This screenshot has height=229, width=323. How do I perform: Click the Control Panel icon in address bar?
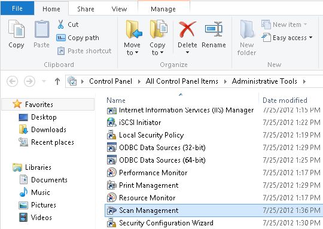(x=72, y=81)
